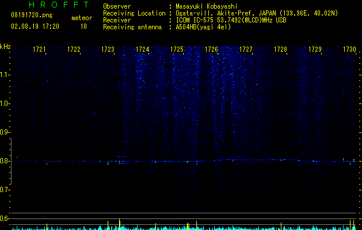Click the 1721 time marker
This screenshot has height=230, width=362.
click(x=39, y=49)
